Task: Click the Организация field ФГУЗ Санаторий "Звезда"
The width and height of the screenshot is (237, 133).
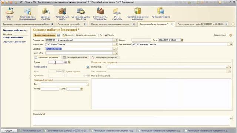Action: (180, 44)
